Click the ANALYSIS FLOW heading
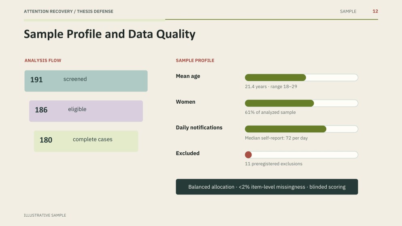Viewport: 402px width, 226px height. coord(43,60)
